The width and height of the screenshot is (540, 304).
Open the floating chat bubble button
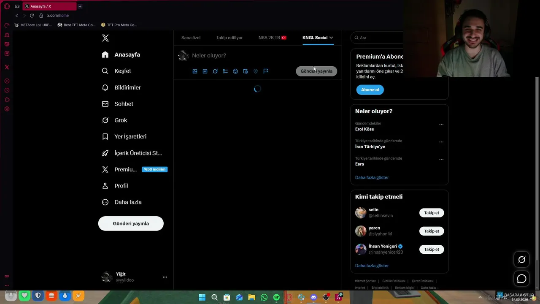522,279
